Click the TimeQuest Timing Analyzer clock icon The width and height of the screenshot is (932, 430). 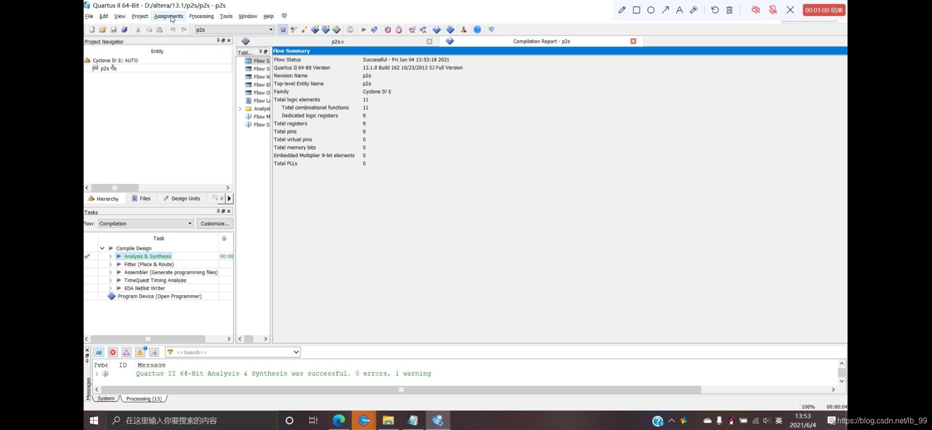tap(399, 30)
